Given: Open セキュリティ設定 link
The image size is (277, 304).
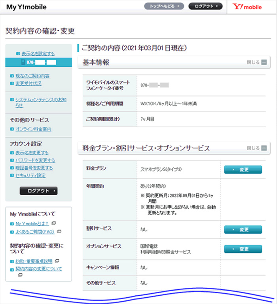Looking at the screenshot, I should click(x=30, y=176).
